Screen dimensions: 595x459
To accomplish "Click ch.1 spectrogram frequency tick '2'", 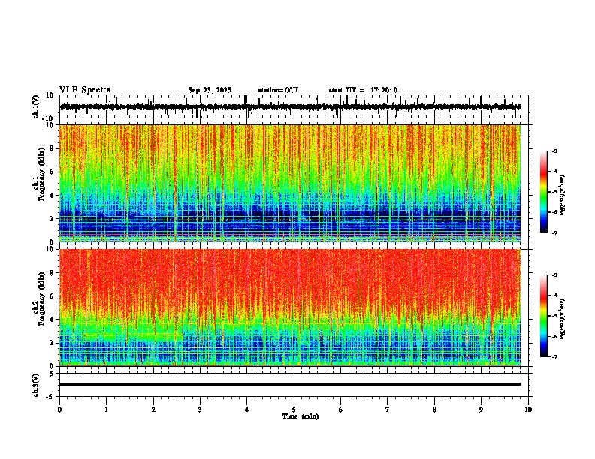I will click(53, 219).
